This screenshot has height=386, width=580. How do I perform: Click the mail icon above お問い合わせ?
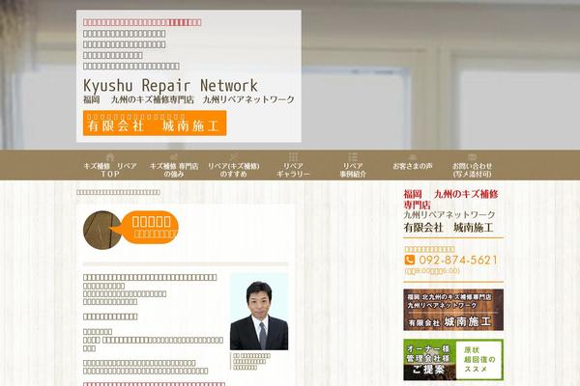(x=472, y=157)
